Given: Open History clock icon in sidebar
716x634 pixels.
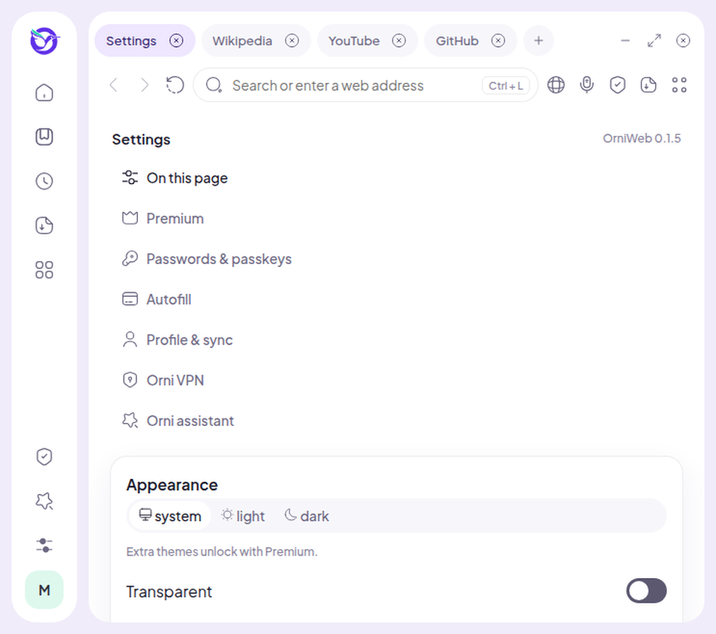Looking at the screenshot, I should tap(44, 181).
